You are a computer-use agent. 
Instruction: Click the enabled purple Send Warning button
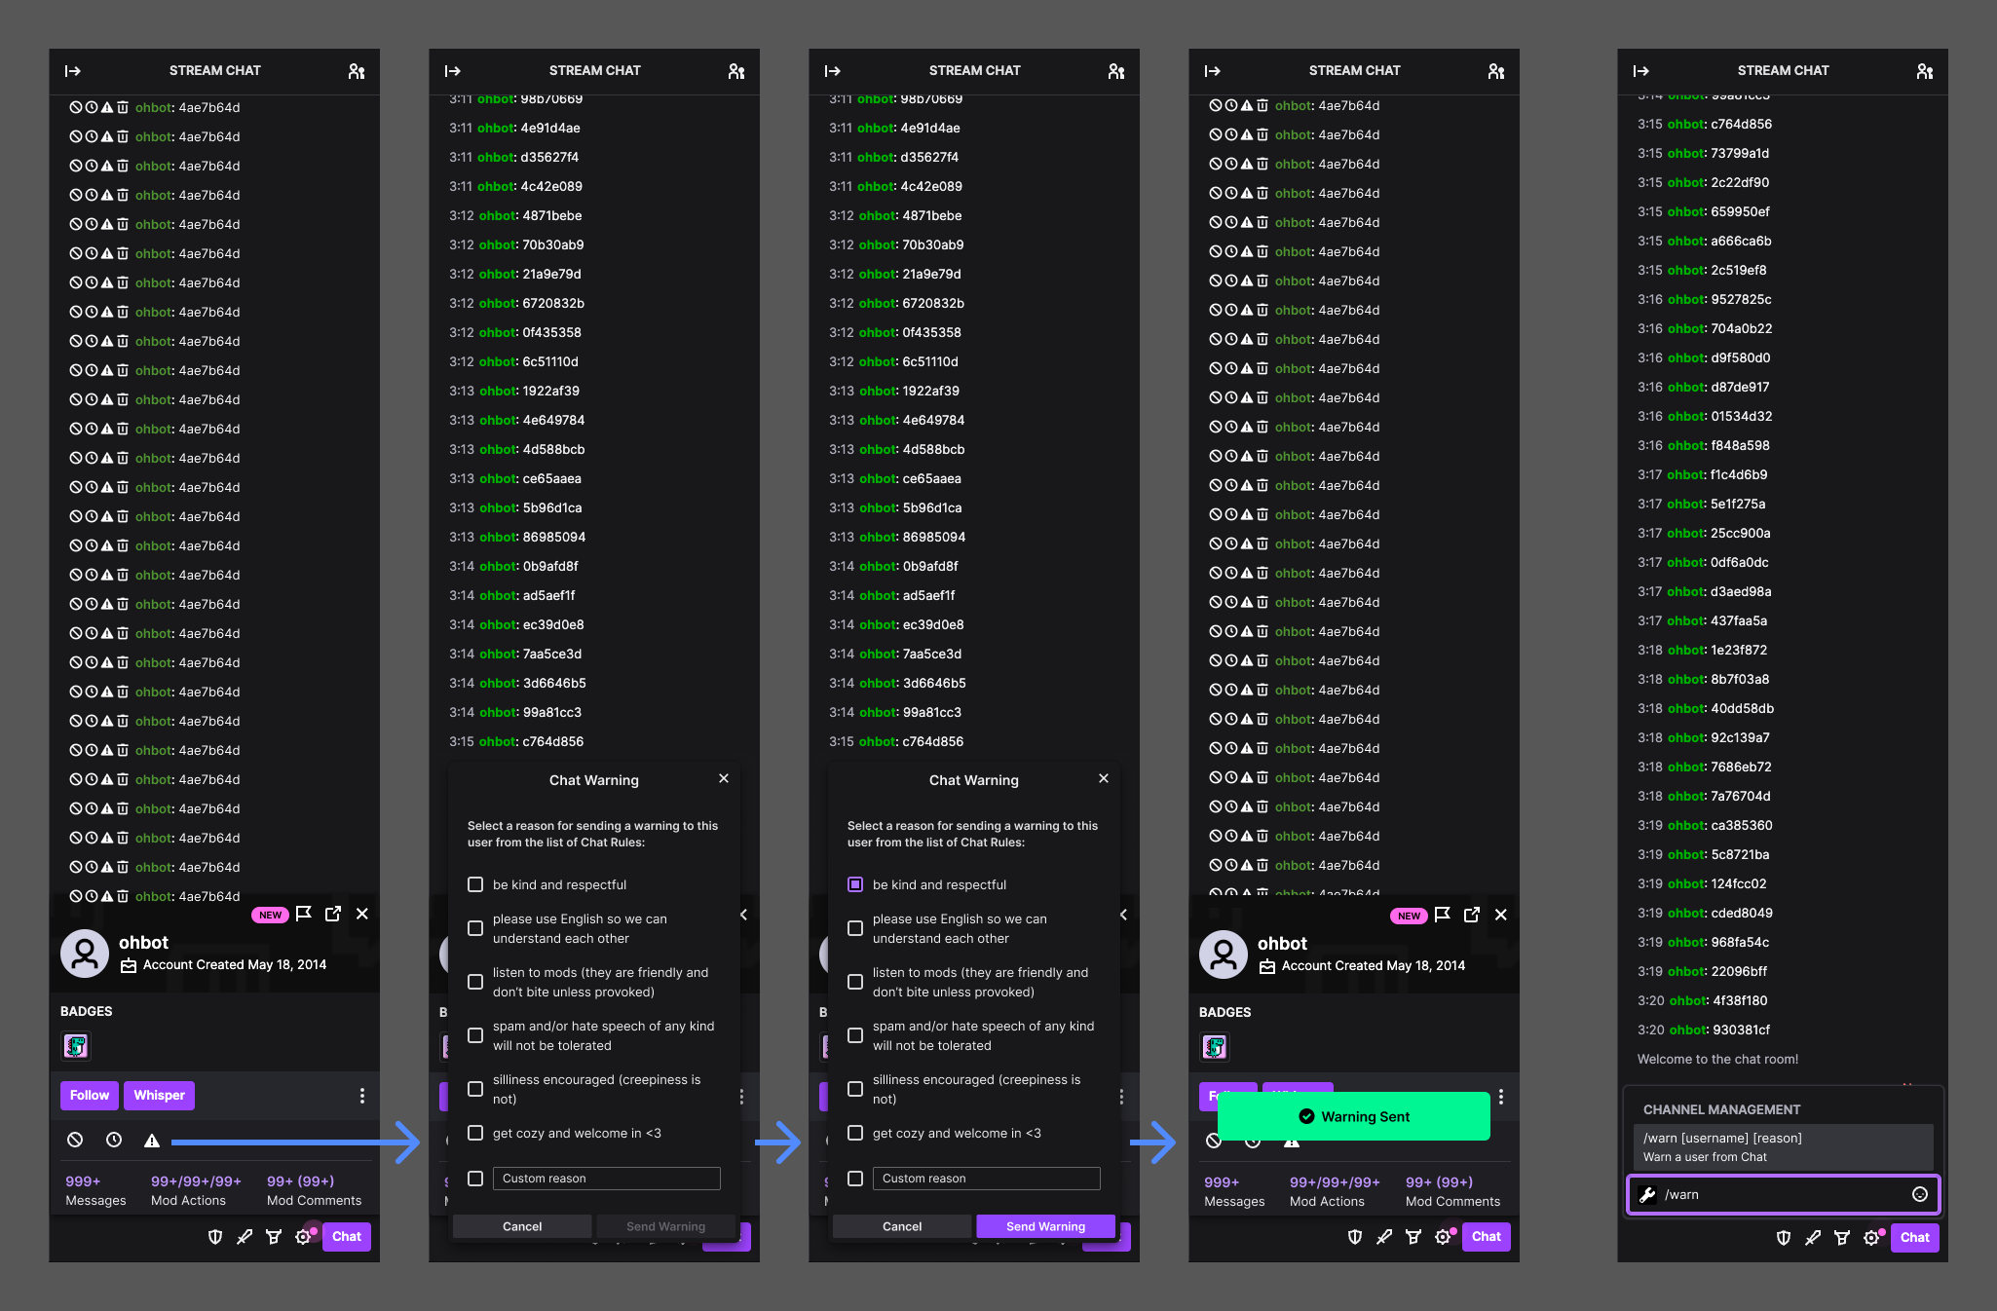tap(1045, 1226)
